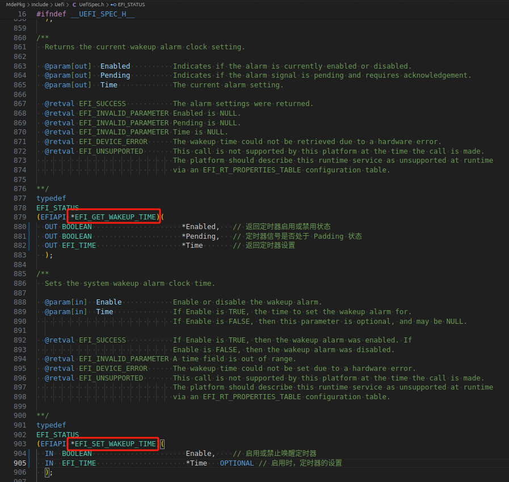Expand the Include breadcrumb entry
This screenshot has width=509, height=482.
click(x=40, y=4)
